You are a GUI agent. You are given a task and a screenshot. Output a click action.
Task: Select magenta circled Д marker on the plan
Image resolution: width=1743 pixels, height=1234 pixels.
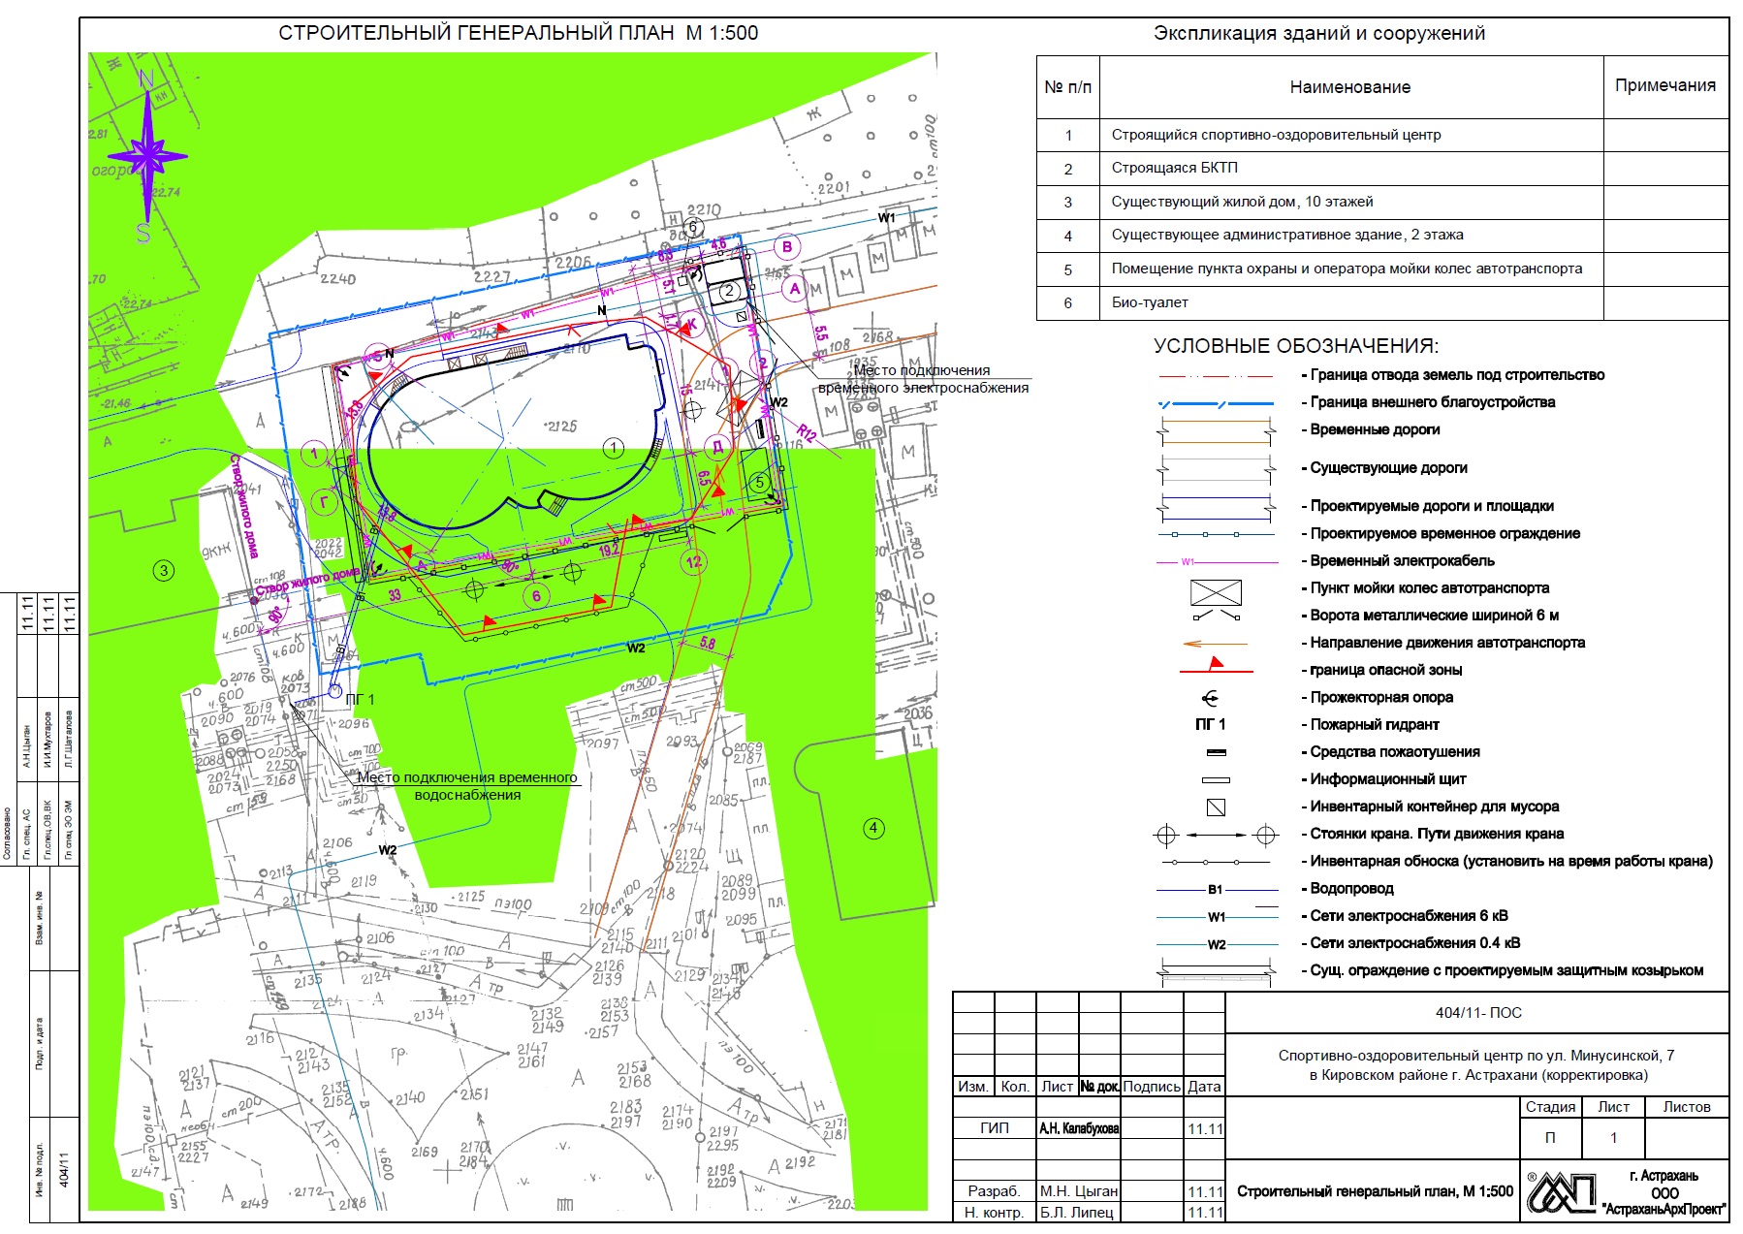pos(717,446)
